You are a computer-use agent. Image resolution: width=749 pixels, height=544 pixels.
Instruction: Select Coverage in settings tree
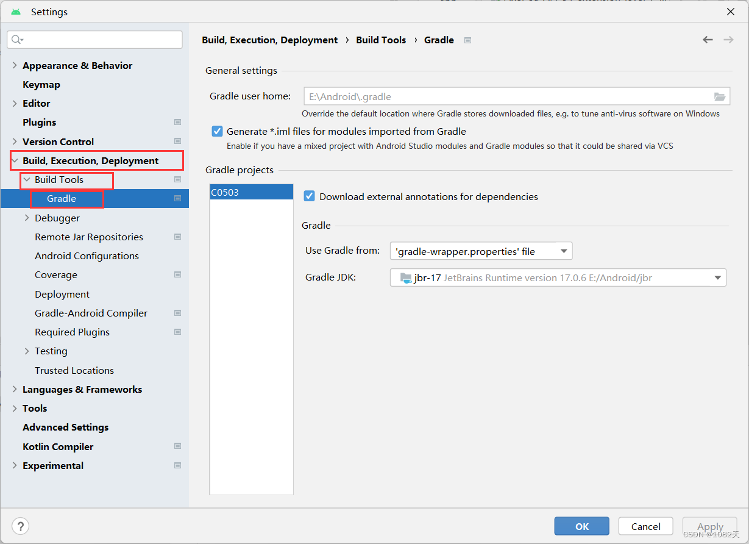coord(56,274)
